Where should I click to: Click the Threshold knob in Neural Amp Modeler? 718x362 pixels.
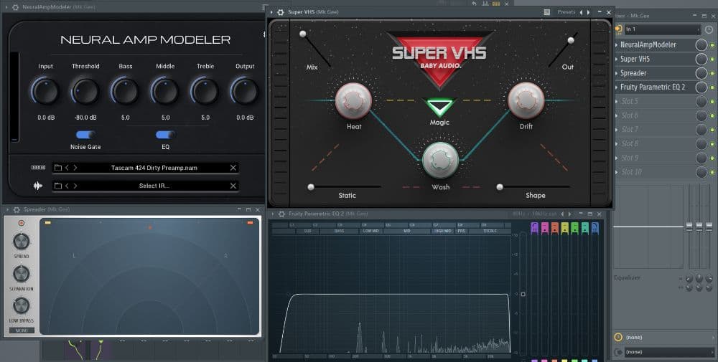[85, 91]
